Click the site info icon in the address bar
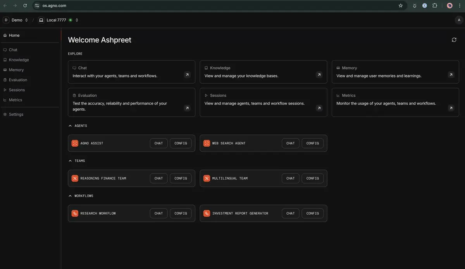The height and width of the screenshot is (269, 465). point(37,5)
